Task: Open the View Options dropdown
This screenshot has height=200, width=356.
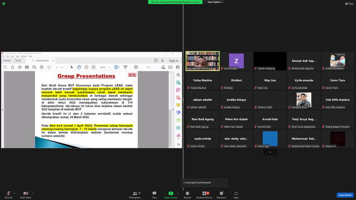Action: 215,2
